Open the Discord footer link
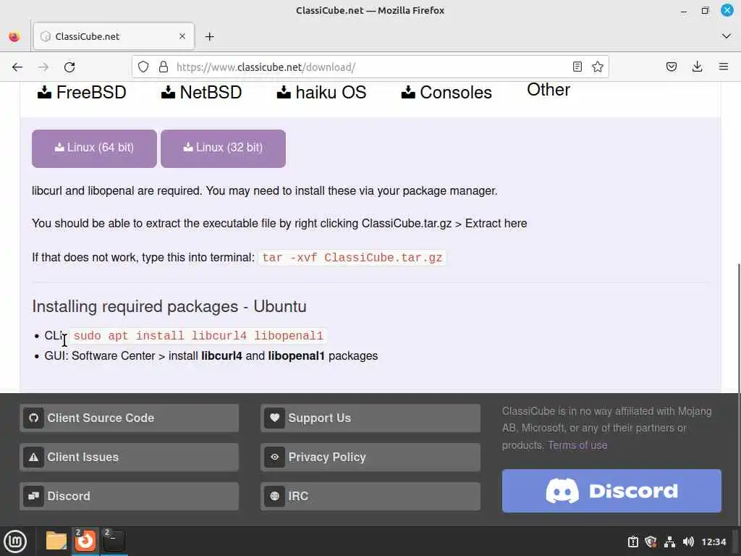Screen dimensions: 741x556 click(x=129, y=496)
